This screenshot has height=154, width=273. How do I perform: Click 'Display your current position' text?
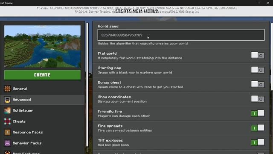(122, 101)
